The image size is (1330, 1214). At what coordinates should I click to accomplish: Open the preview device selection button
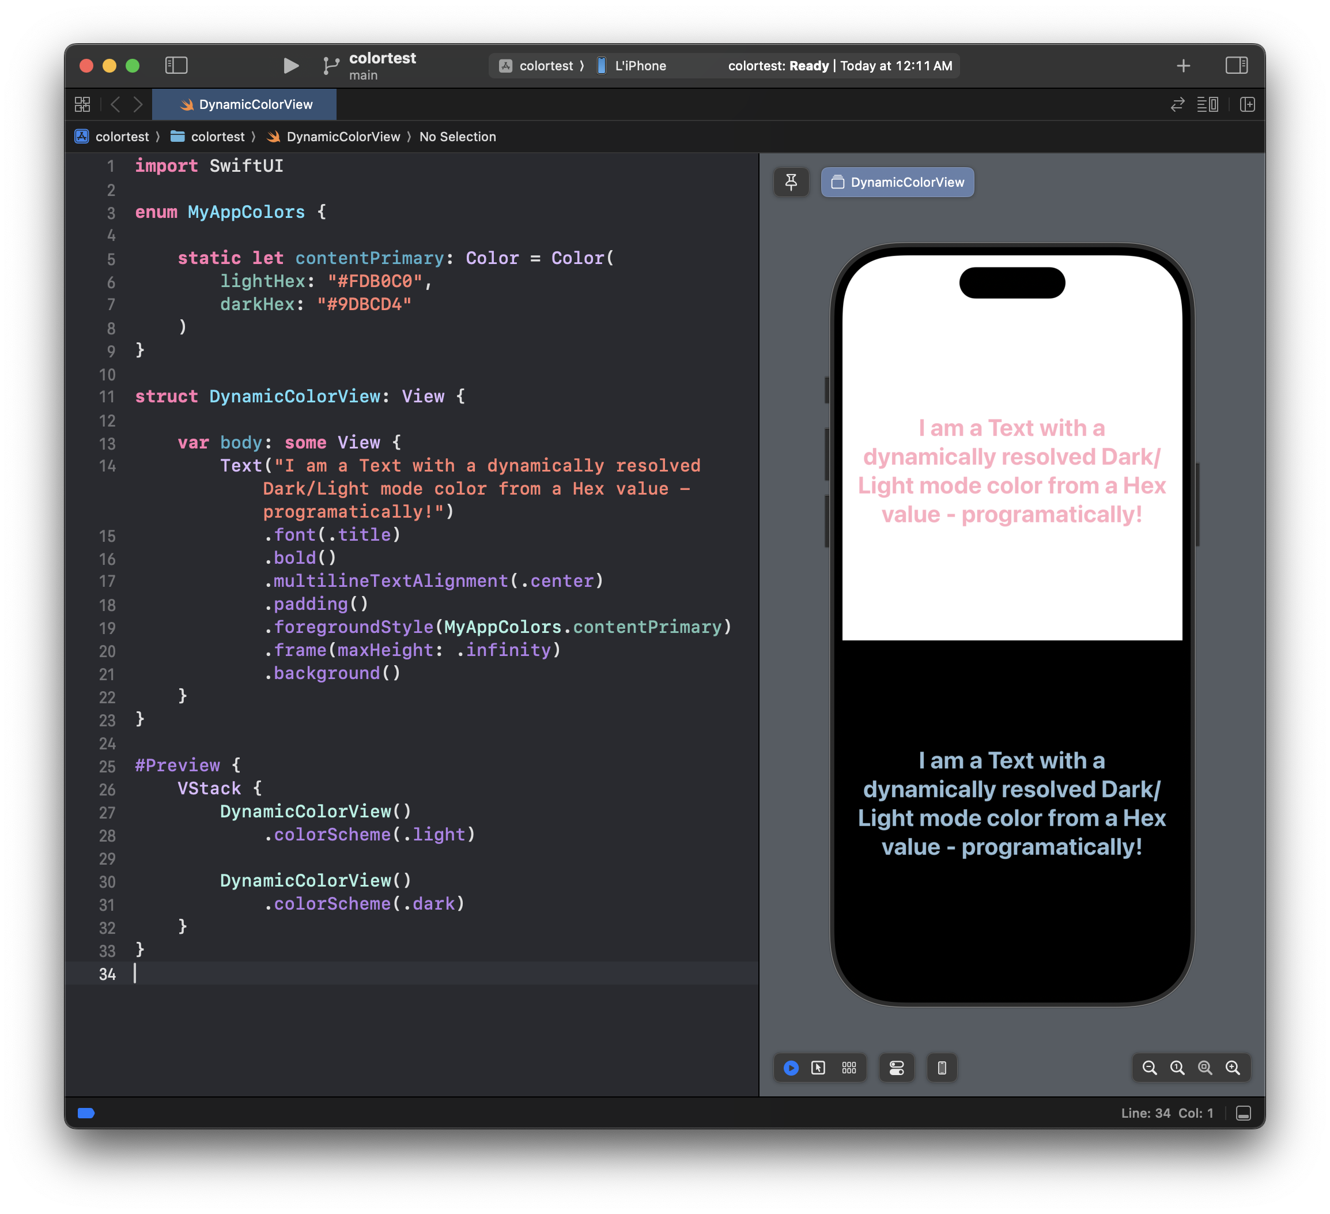click(942, 1068)
